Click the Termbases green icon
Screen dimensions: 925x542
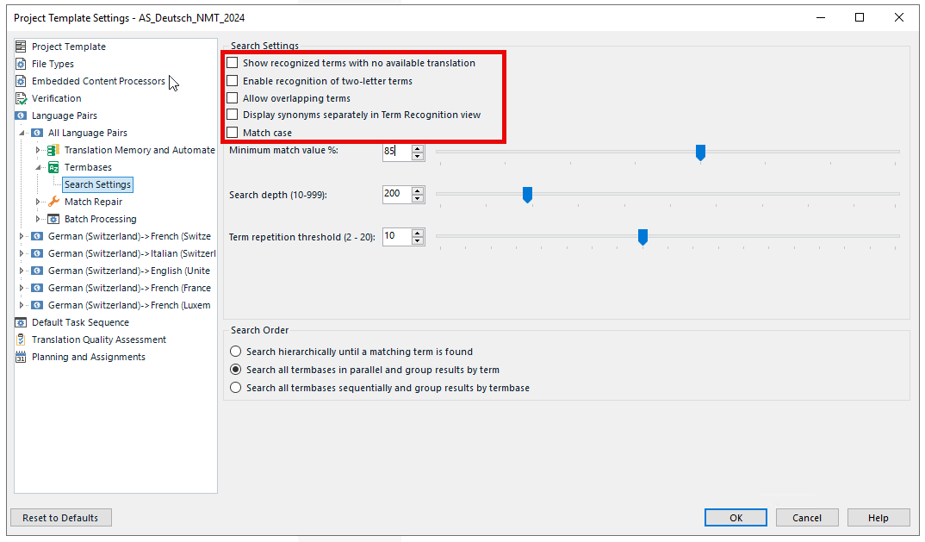click(53, 167)
